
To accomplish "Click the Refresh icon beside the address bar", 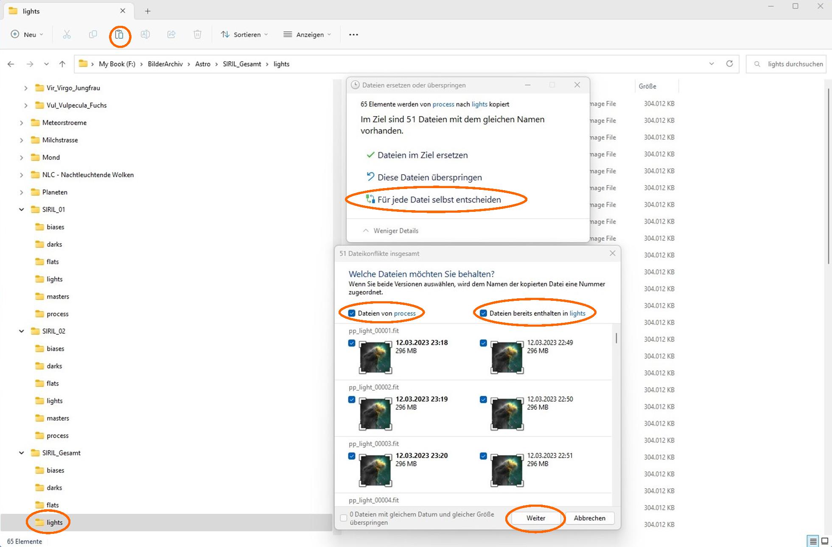I will point(729,64).
